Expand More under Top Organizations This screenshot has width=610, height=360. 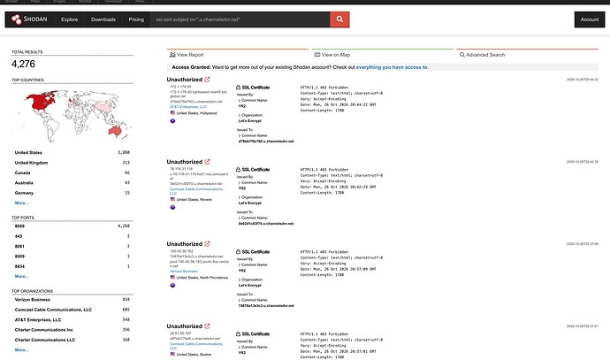tap(21, 350)
